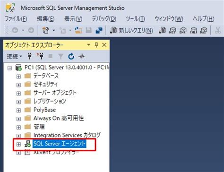The image size is (224, 172).
Task: Click the navigate forward arrow icon
Action: (31, 30)
